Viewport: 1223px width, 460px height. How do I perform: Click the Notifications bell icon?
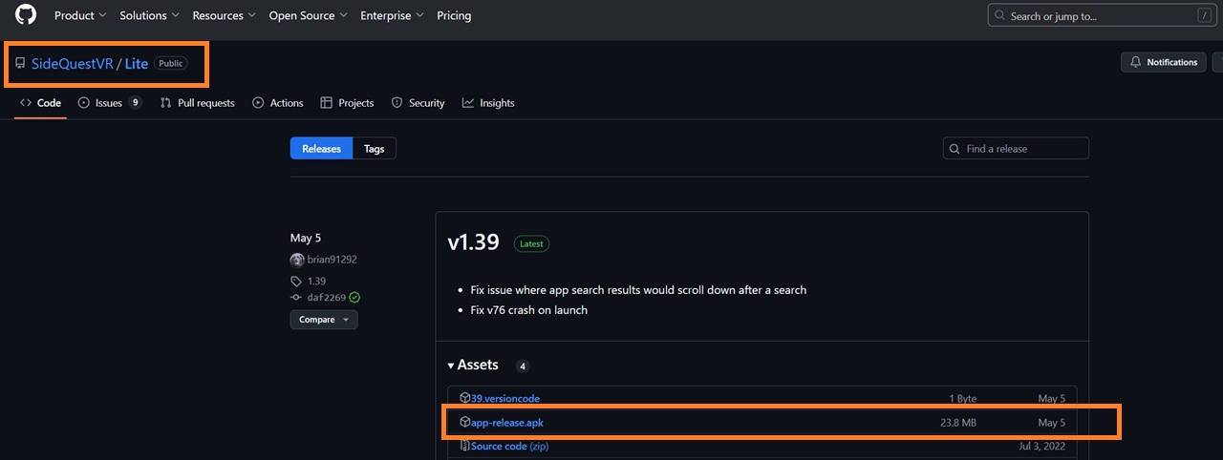[x=1136, y=62]
